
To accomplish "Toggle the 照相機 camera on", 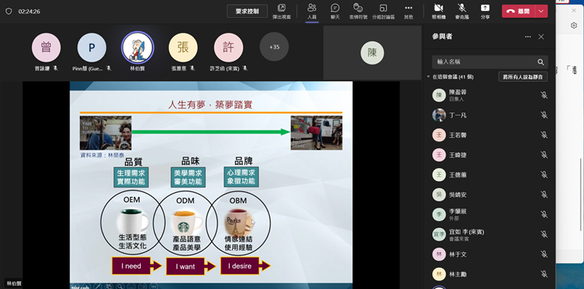I will click(439, 12).
